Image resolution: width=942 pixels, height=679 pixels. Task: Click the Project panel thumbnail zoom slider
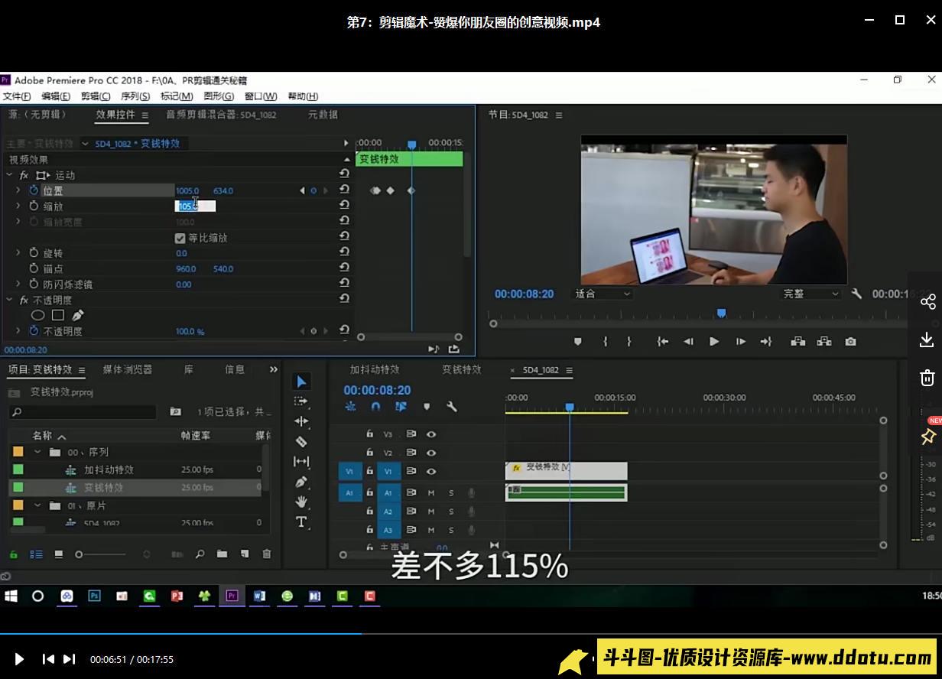point(101,554)
